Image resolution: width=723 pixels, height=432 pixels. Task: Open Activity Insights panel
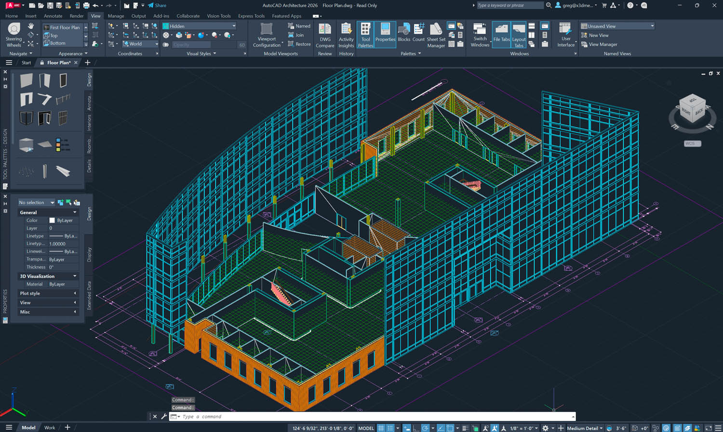coord(346,35)
